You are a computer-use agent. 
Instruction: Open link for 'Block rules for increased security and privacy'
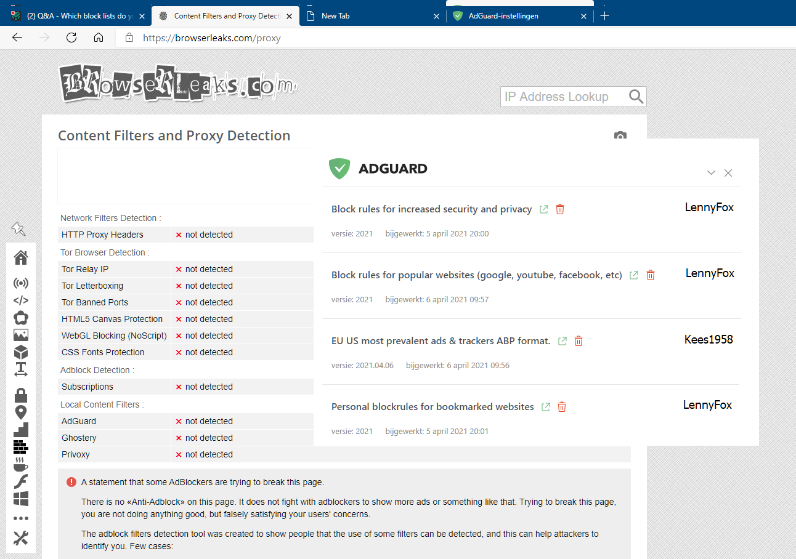pyautogui.click(x=544, y=209)
